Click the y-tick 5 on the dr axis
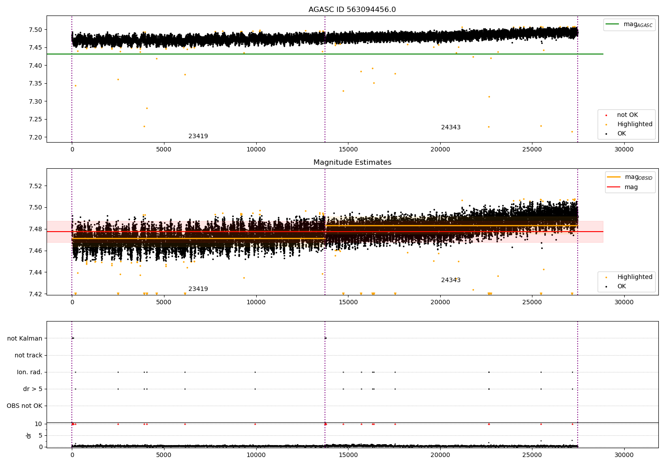 tap(40, 436)
